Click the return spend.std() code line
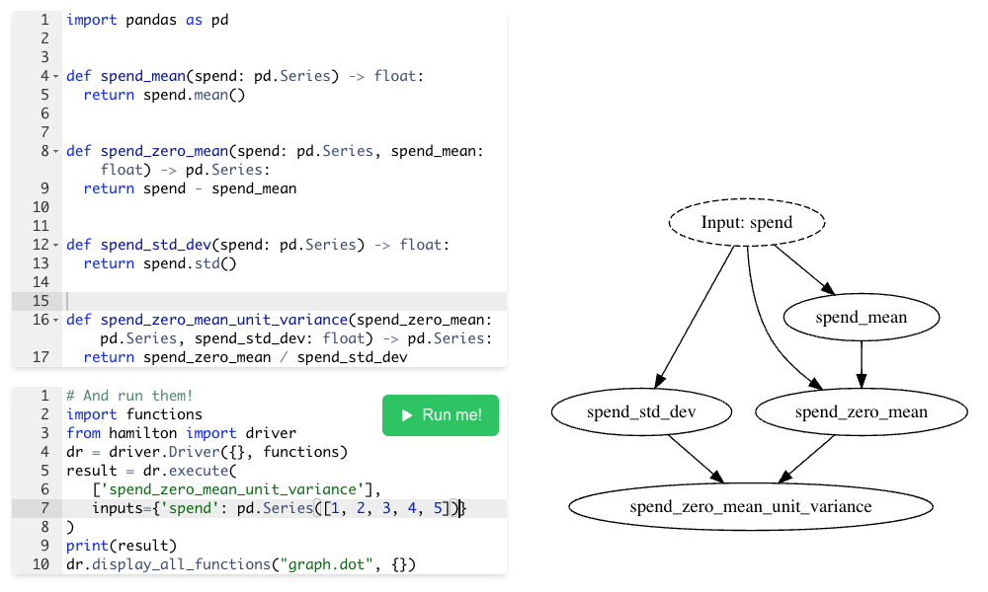 (160, 263)
